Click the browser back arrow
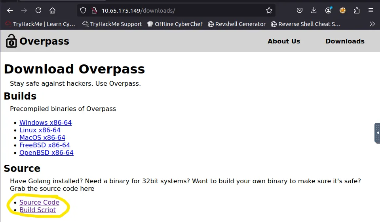 click(10, 10)
